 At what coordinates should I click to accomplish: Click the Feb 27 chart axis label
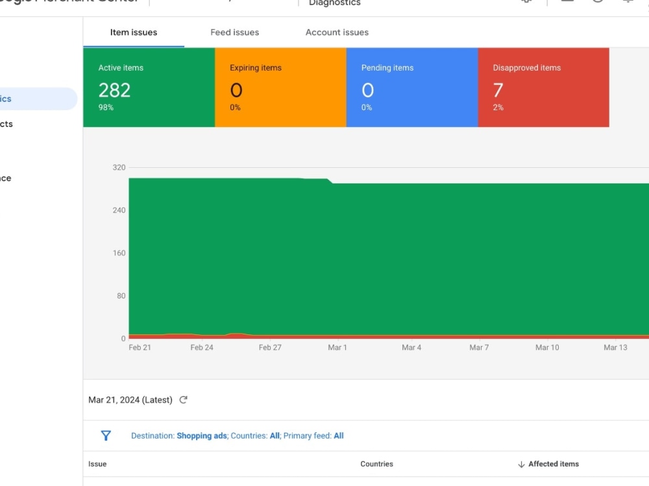tap(270, 347)
